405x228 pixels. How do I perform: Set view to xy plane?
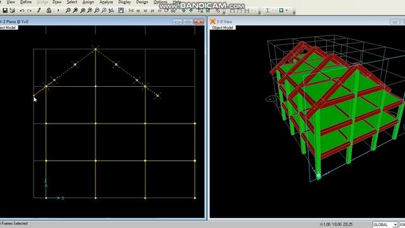[x=138, y=11]
